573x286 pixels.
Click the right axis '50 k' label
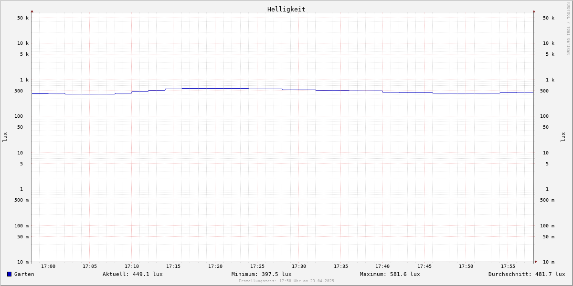coord(549,18)
